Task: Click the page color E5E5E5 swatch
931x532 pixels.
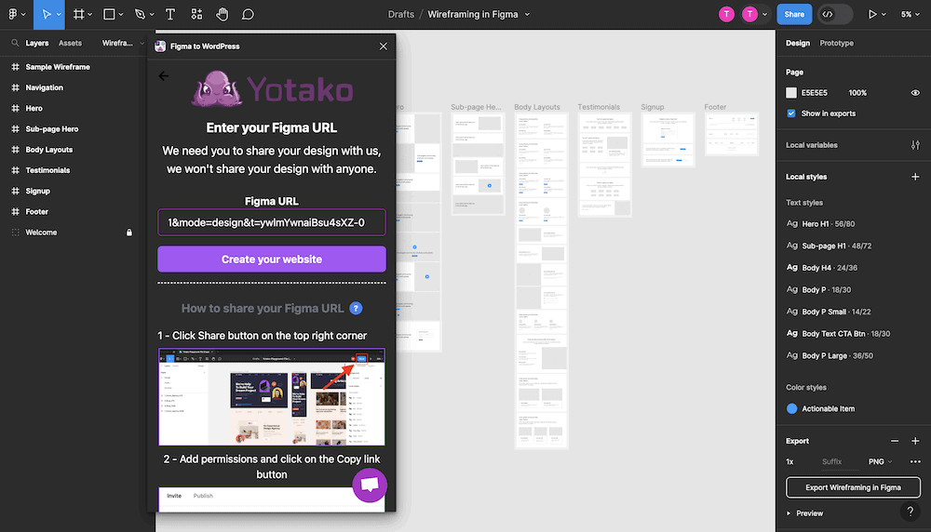Action: pos(790,92)
